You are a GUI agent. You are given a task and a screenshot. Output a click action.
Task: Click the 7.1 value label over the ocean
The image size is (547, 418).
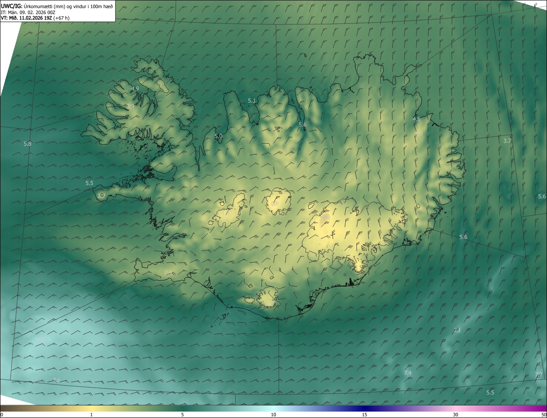point(457,330)
